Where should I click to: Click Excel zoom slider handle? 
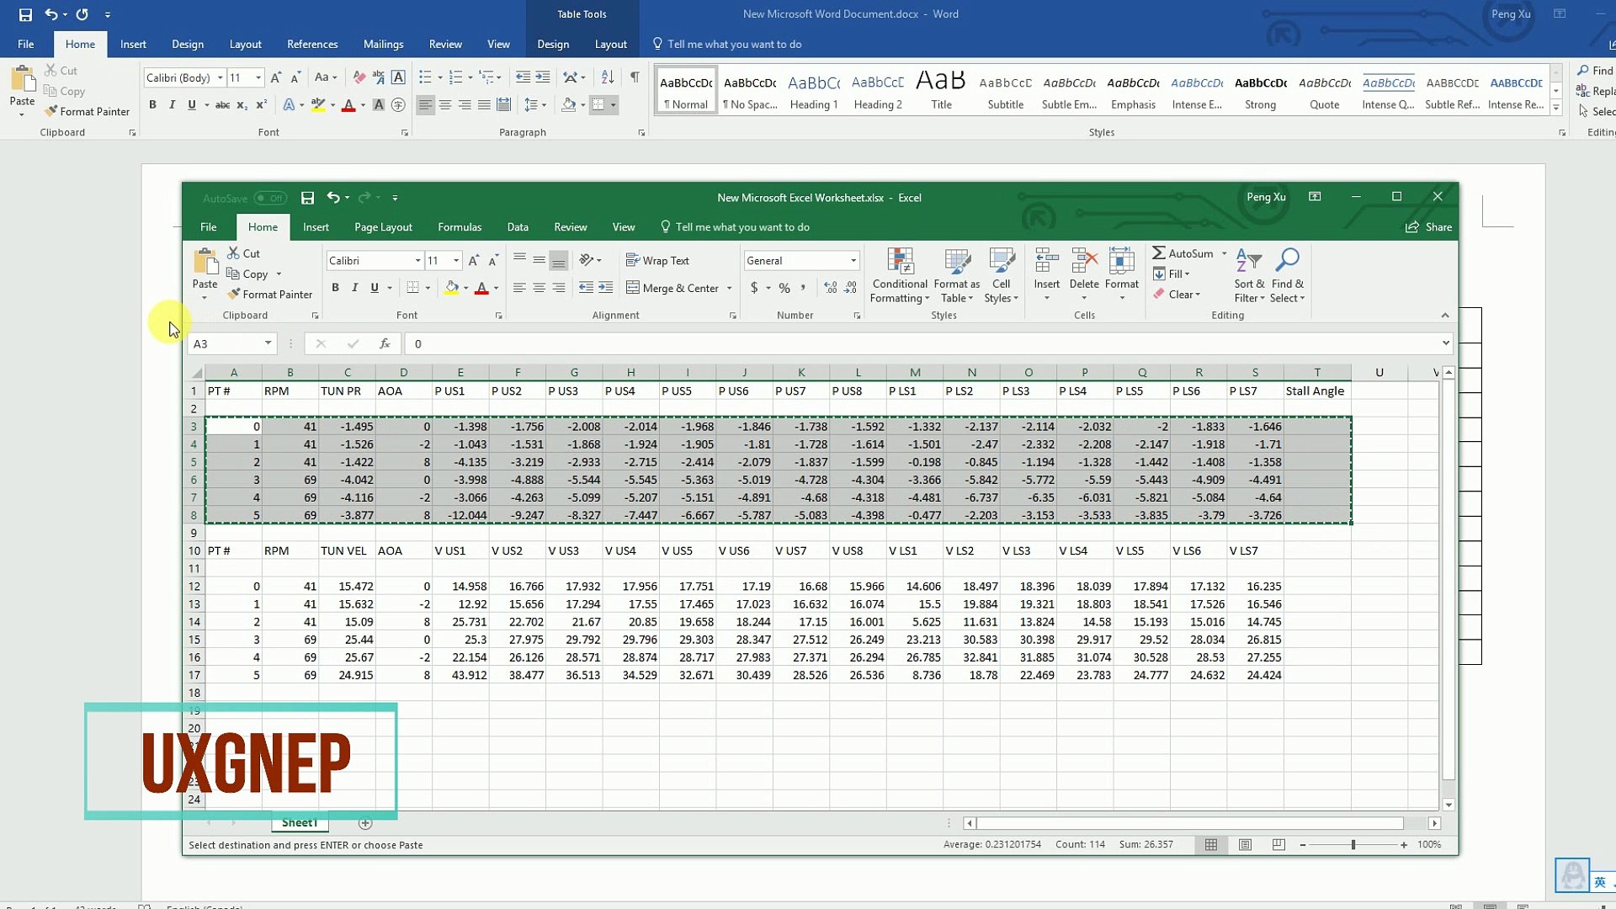point(1353,844)
